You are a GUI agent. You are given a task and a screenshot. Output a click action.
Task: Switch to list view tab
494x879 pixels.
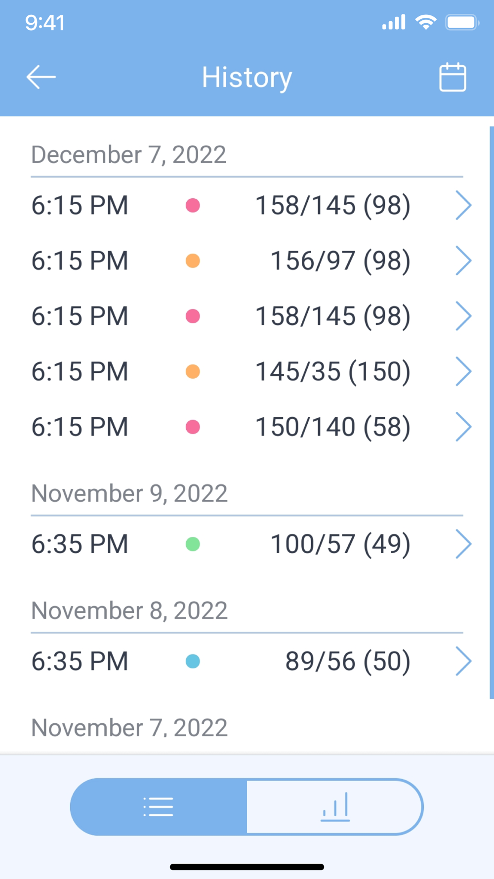(159, 807)
